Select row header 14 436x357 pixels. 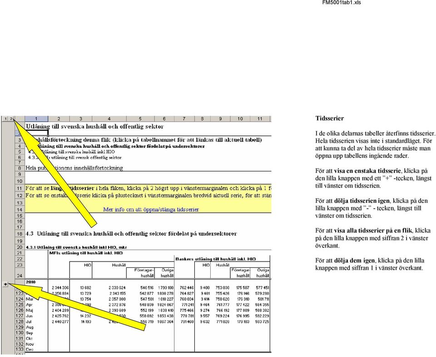click(20, 210)
